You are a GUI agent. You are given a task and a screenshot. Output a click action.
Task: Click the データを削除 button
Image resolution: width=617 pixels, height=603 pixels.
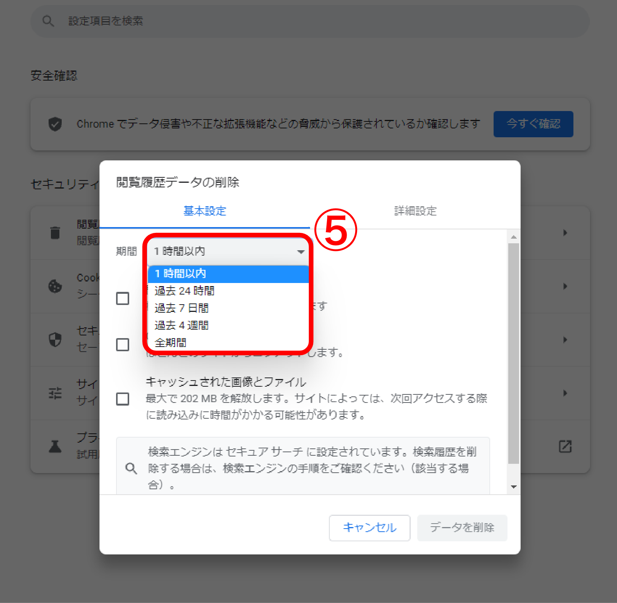[x=462, y=527]
